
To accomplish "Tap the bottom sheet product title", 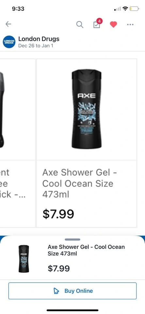I will pos(86,250).
